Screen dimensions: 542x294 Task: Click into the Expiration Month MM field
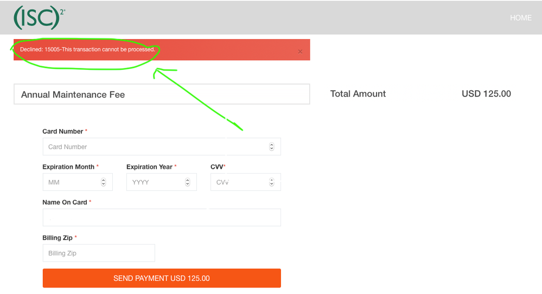71,182
